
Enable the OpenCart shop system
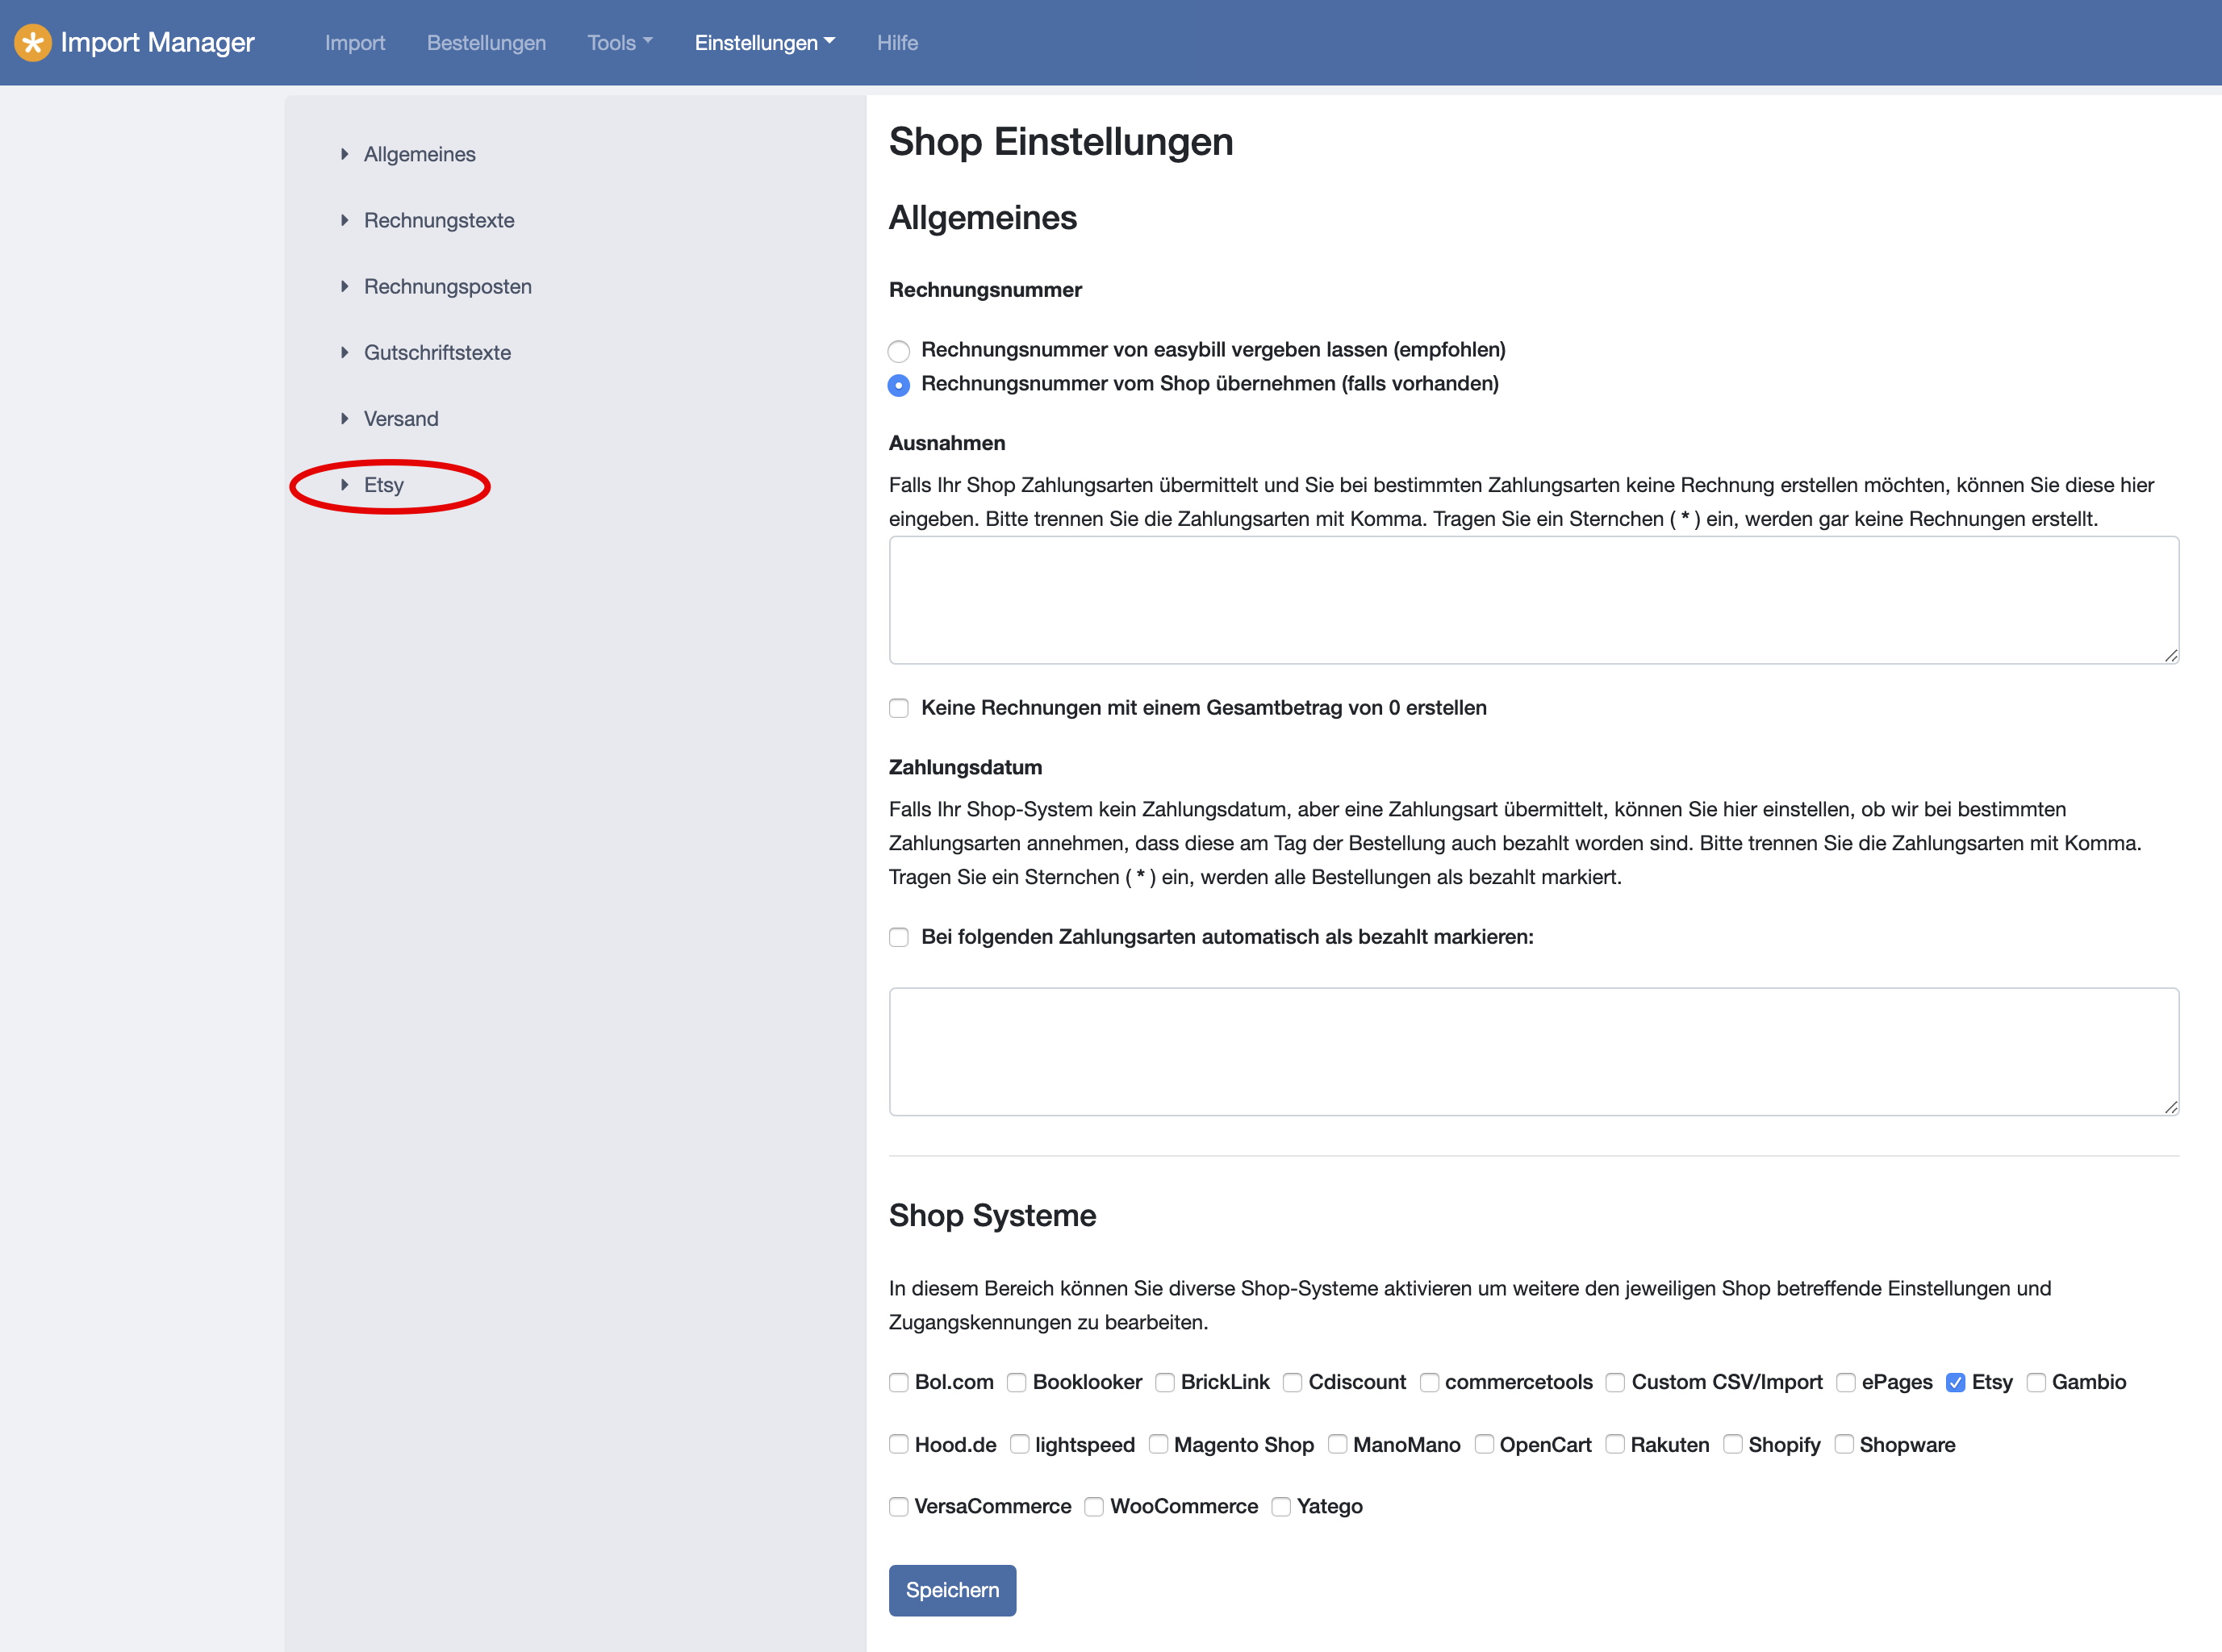(x=1485, y=1445)
